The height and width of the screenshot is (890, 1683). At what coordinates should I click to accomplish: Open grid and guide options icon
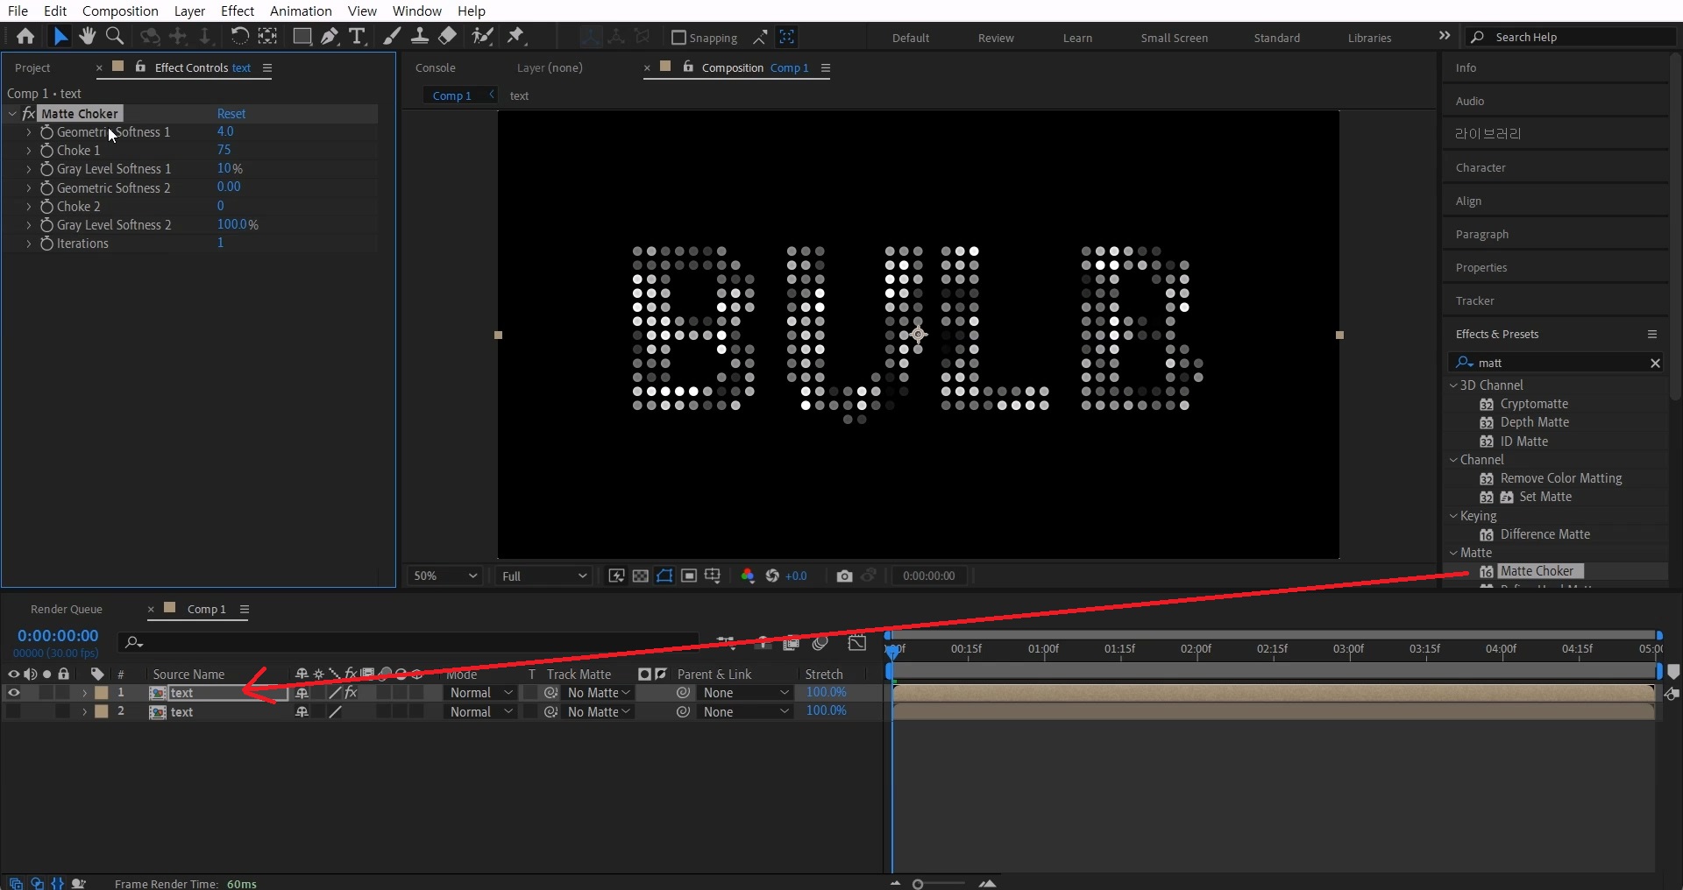pos(713,576)
